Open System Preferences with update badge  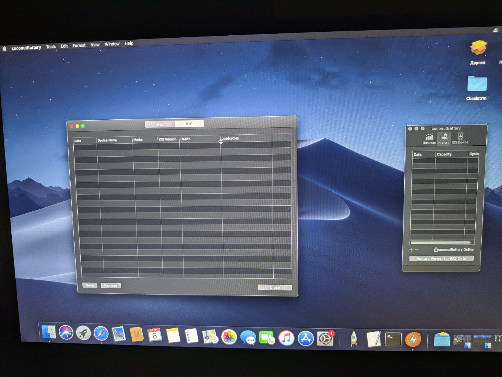coord(325,339)
